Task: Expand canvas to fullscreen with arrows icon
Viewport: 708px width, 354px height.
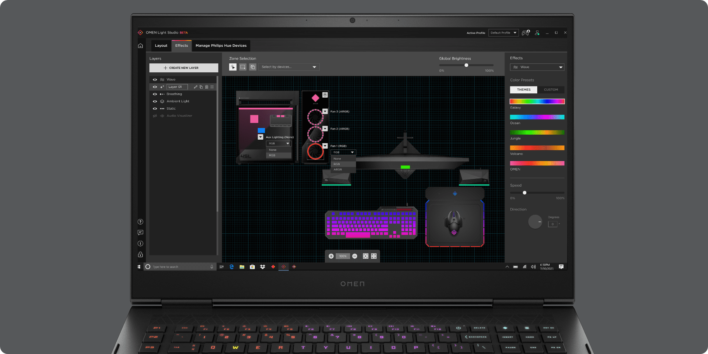Action: point(374,256)
